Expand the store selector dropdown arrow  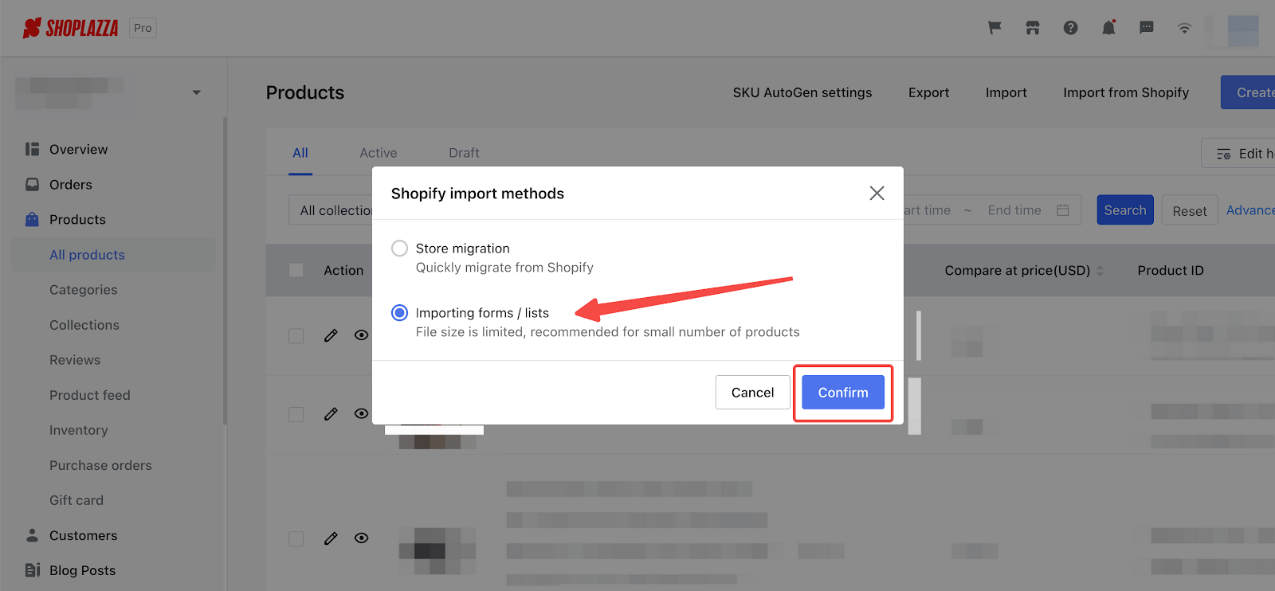tap(196, 92)
